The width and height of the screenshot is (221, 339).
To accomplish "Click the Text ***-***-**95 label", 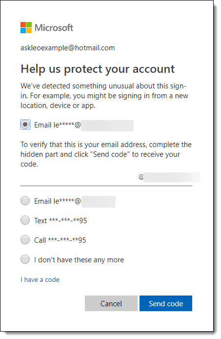I will pos(60,221).
